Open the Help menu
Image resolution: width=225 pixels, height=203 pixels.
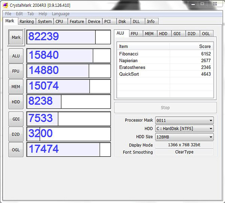pos(43,14)
